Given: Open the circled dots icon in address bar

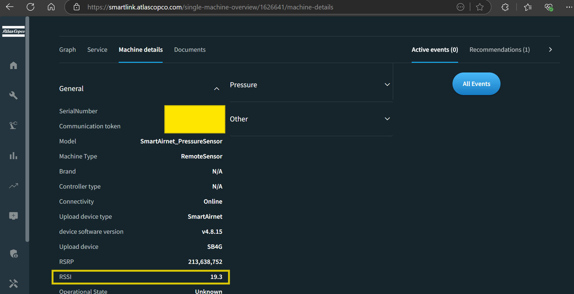Looking at the screenshot, I should coord(460,7).
